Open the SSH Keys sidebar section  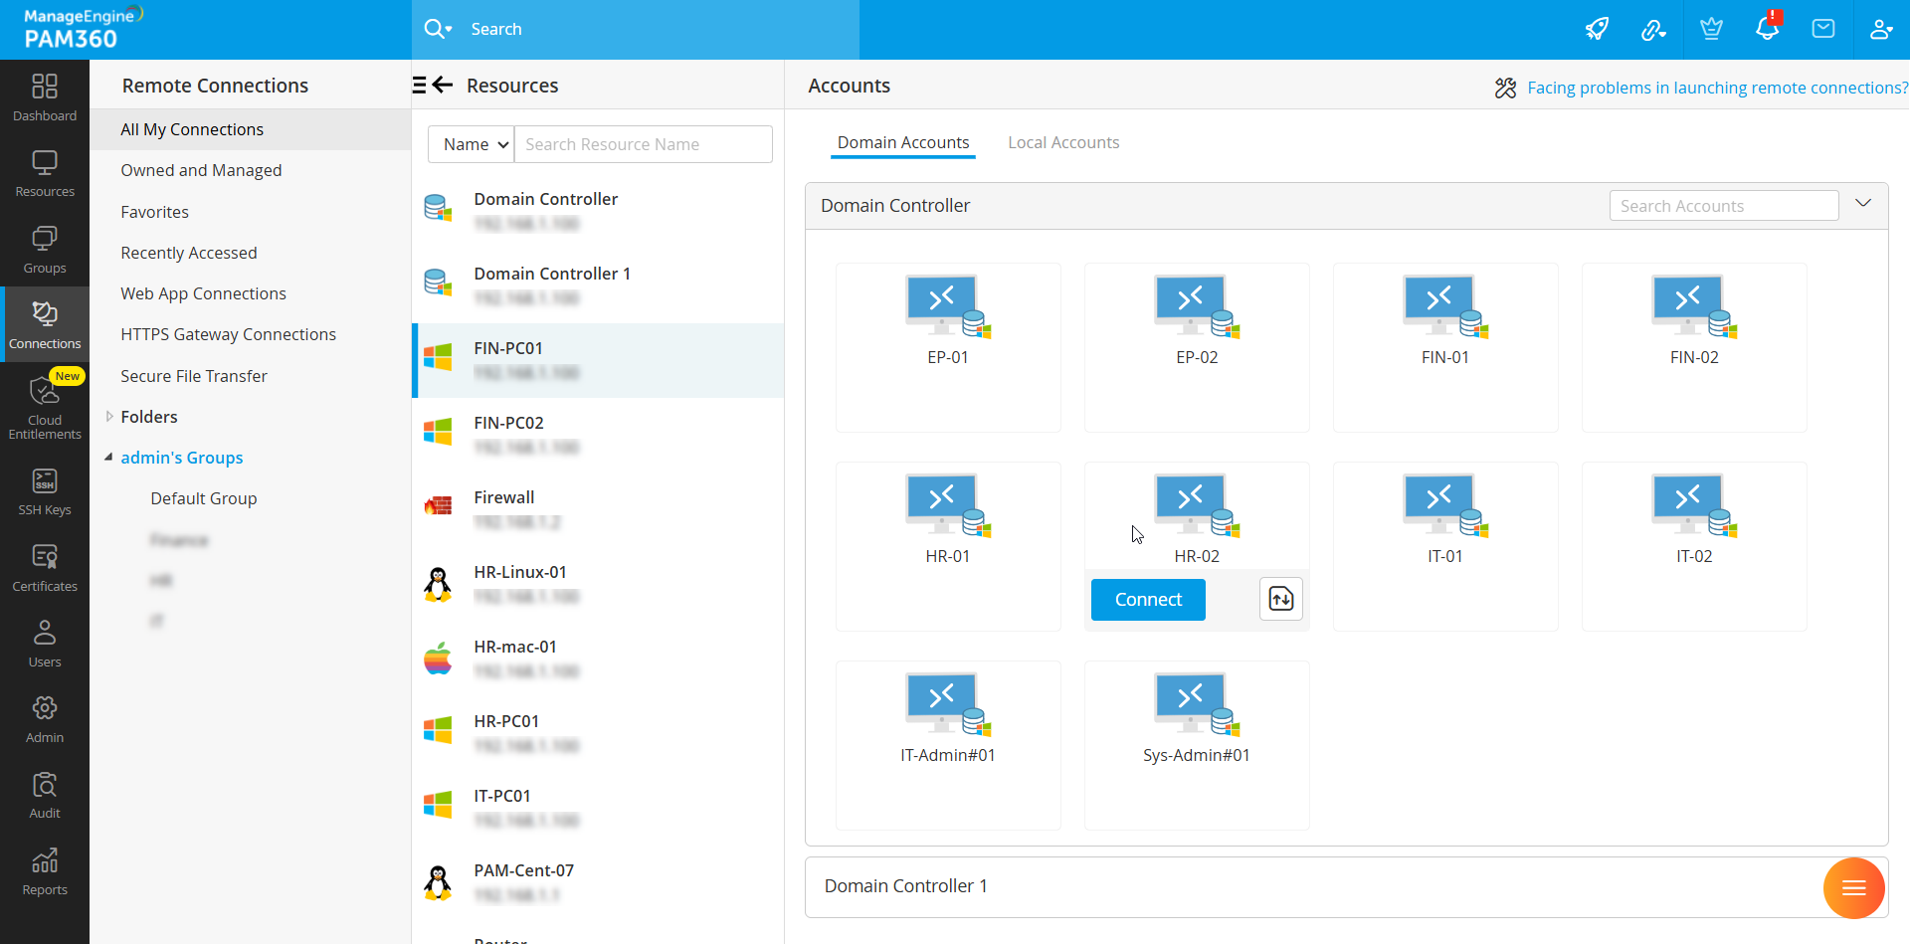tap(45, 492)
